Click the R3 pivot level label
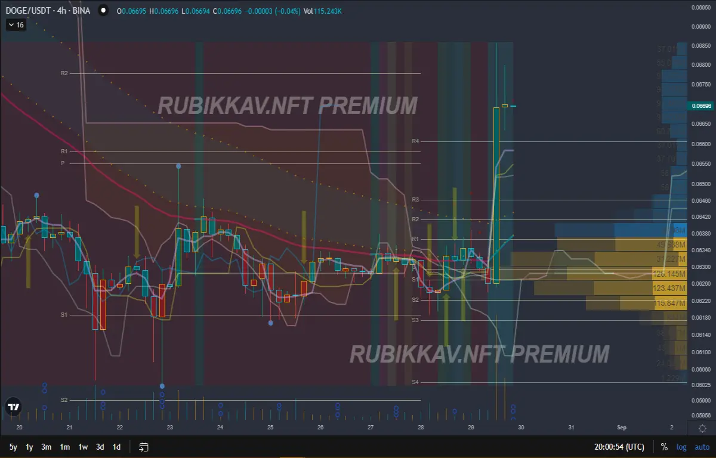The width and height of the screenshot is (716, 458). point(416,199)
